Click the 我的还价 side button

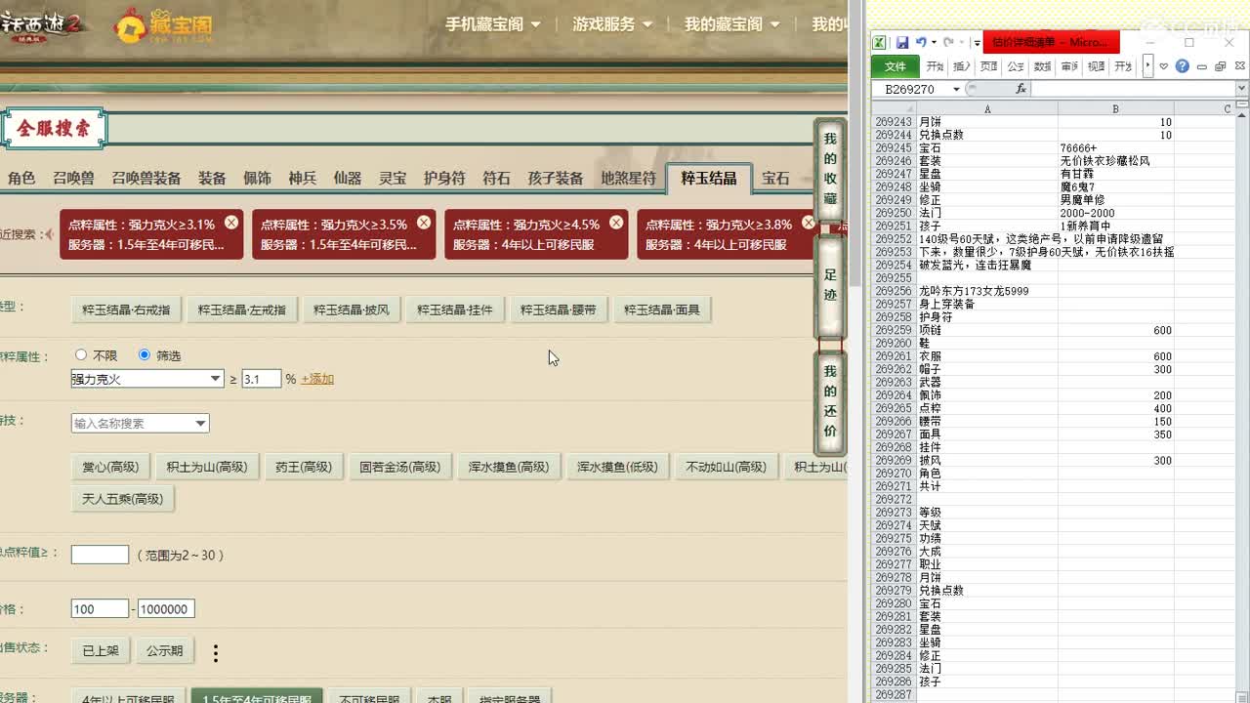click(830, 401)
